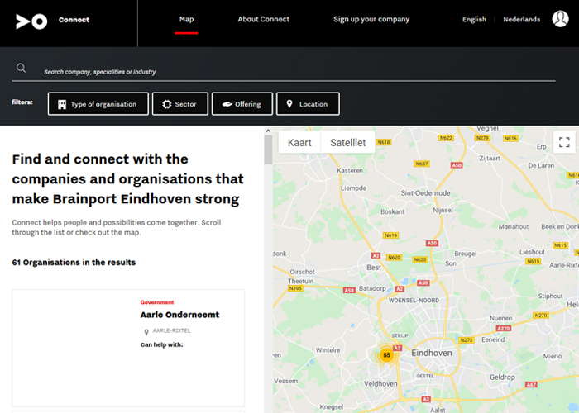Switch map to Kaart view
The width and height of the screenshot is (579, 413).
point(299,142)
